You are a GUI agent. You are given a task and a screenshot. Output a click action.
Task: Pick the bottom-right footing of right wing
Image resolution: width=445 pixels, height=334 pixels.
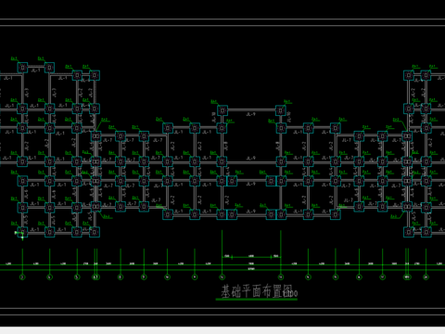coord(426,232)
